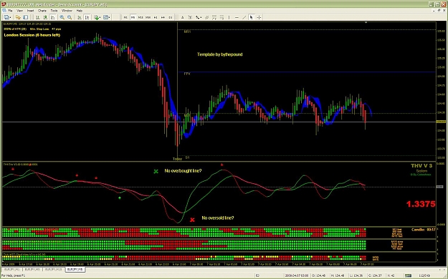448x279 pixels.
Task: Switch timeframe to M1
Action: (x=125, y=17)
